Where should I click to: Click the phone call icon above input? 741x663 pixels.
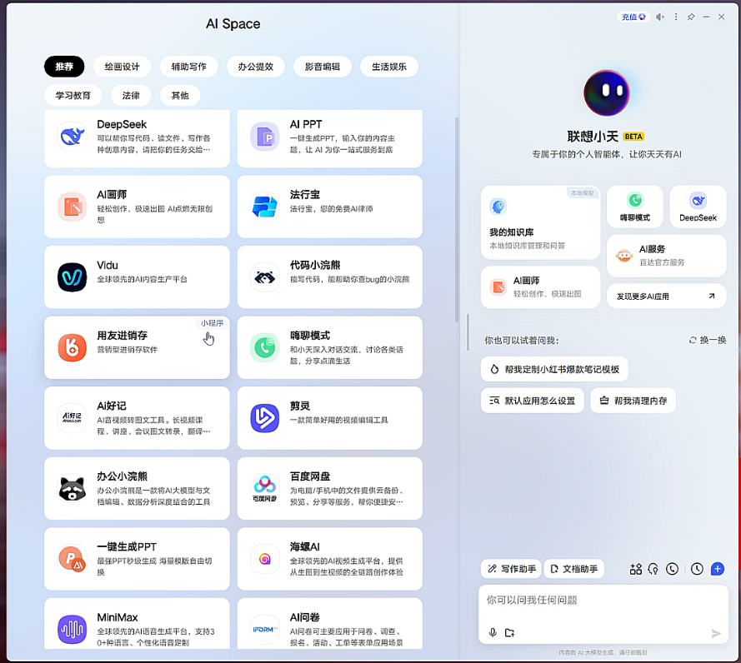672,569
